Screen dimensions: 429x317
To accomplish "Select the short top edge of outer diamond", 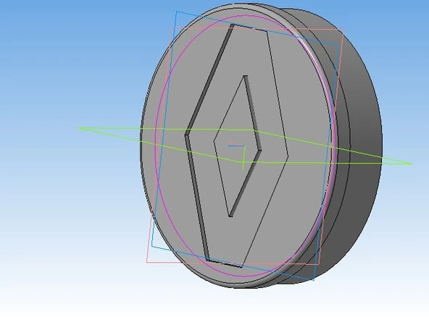I will point(249,28).
